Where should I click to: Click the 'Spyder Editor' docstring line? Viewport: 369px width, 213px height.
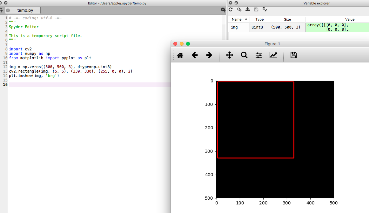(x=24, y=27)
